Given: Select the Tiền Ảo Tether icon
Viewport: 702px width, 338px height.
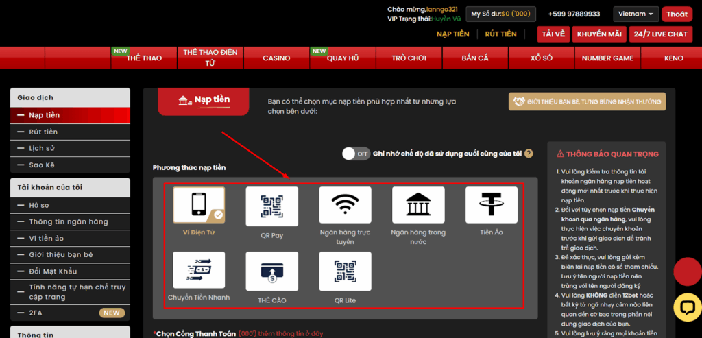Looking at the screenshot, I should [x=492, y=205].
